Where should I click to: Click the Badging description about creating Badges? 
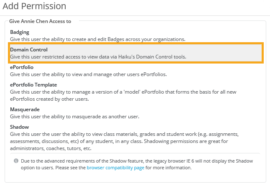point(97,39)
